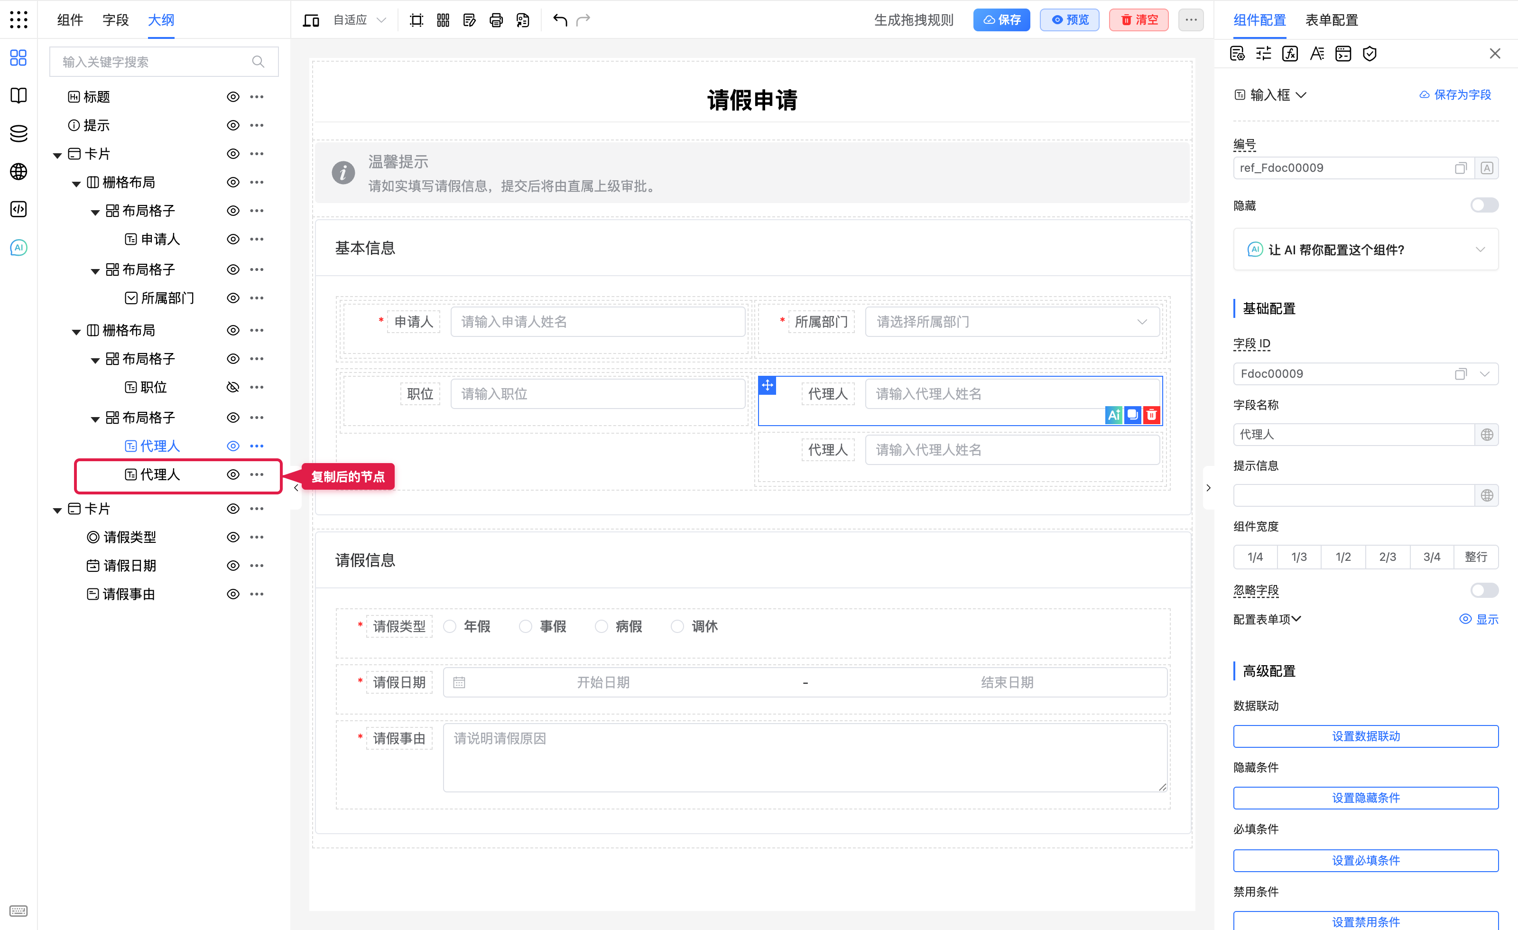Open the apps grid menu icon
The width and height of the screenshot is (1518, 930).
click(x=19, y=20)
